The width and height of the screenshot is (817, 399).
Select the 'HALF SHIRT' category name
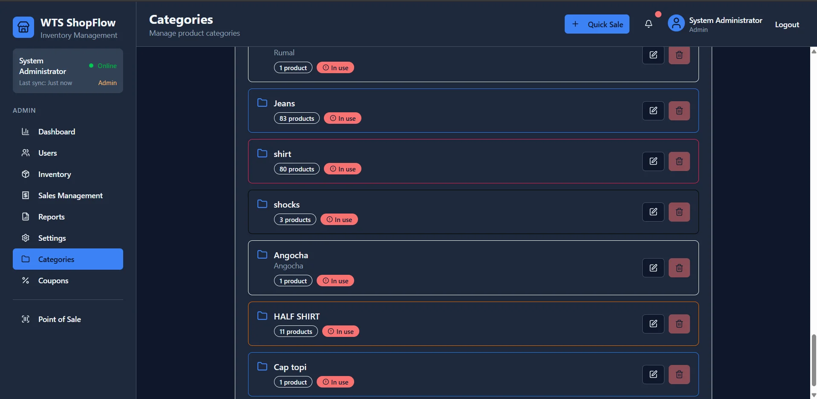[x=297, y=316]
